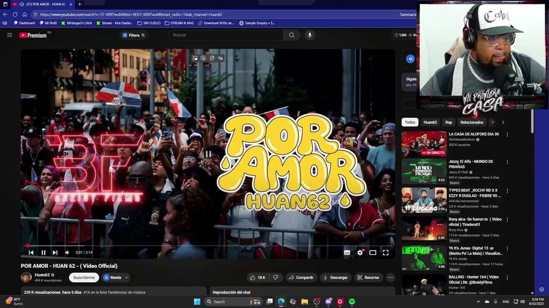This screenshot has height=308, width=549.
Task: Go to browser home page
Action: tap(24, 14)
